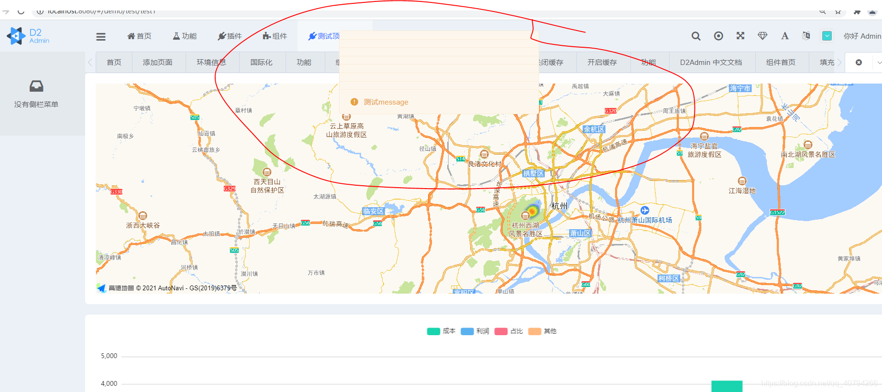
Task: Click the 柯桥区 district label
Action: tap(669, 278)
